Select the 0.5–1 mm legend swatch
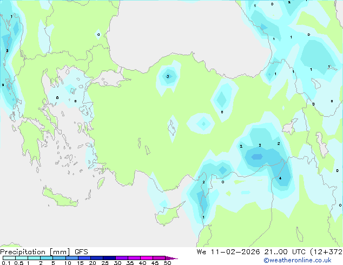This screenshot has width=343, height=265. (22, 258)
